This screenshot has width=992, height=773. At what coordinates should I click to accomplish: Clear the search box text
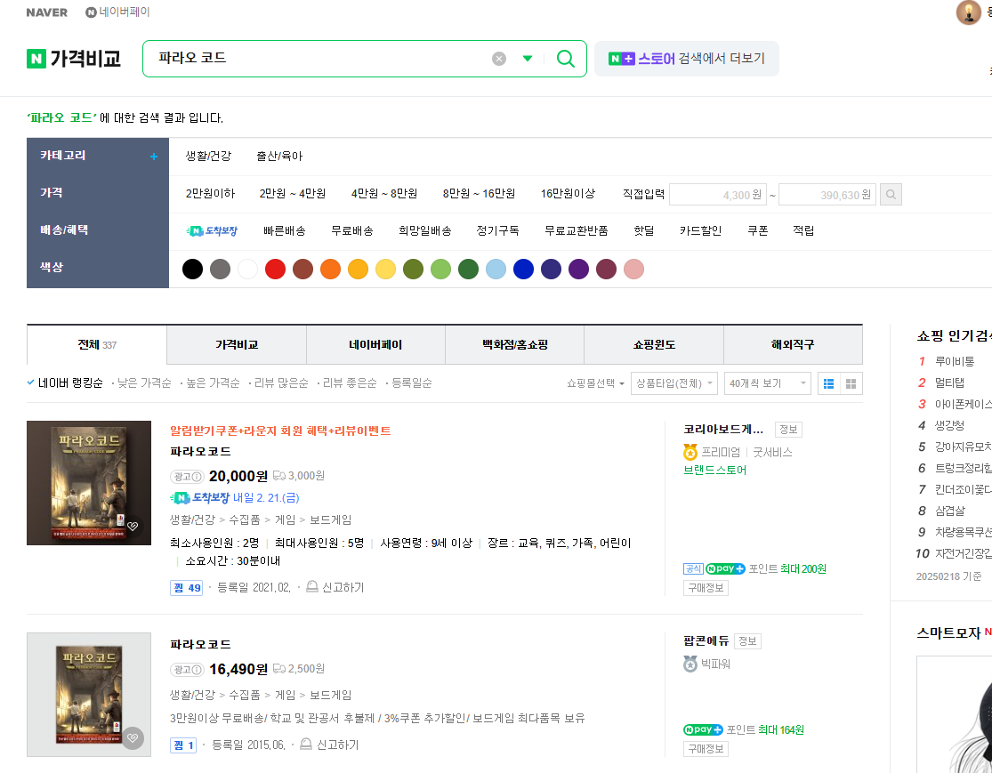point(499,59)
